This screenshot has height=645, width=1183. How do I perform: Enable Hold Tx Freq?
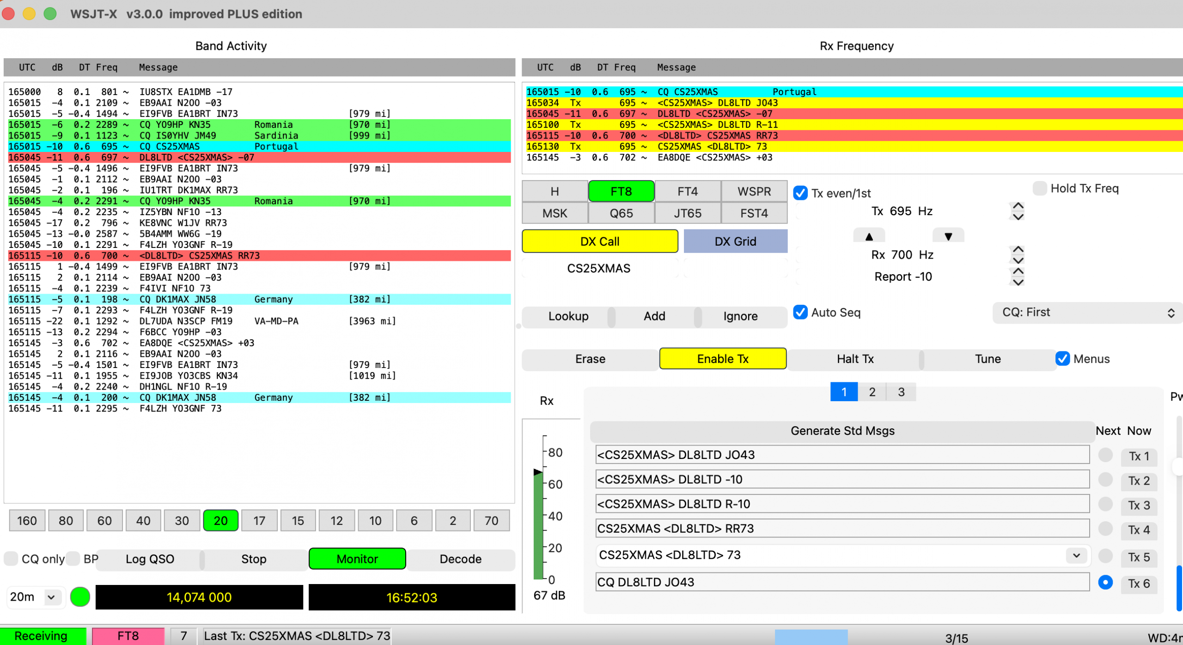[1040, 188]
